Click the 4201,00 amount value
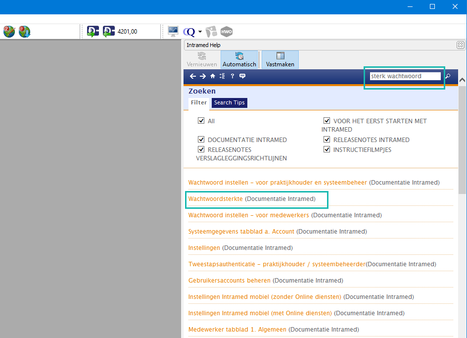Viewport: 467px width, 338px height. pos(128,32)
